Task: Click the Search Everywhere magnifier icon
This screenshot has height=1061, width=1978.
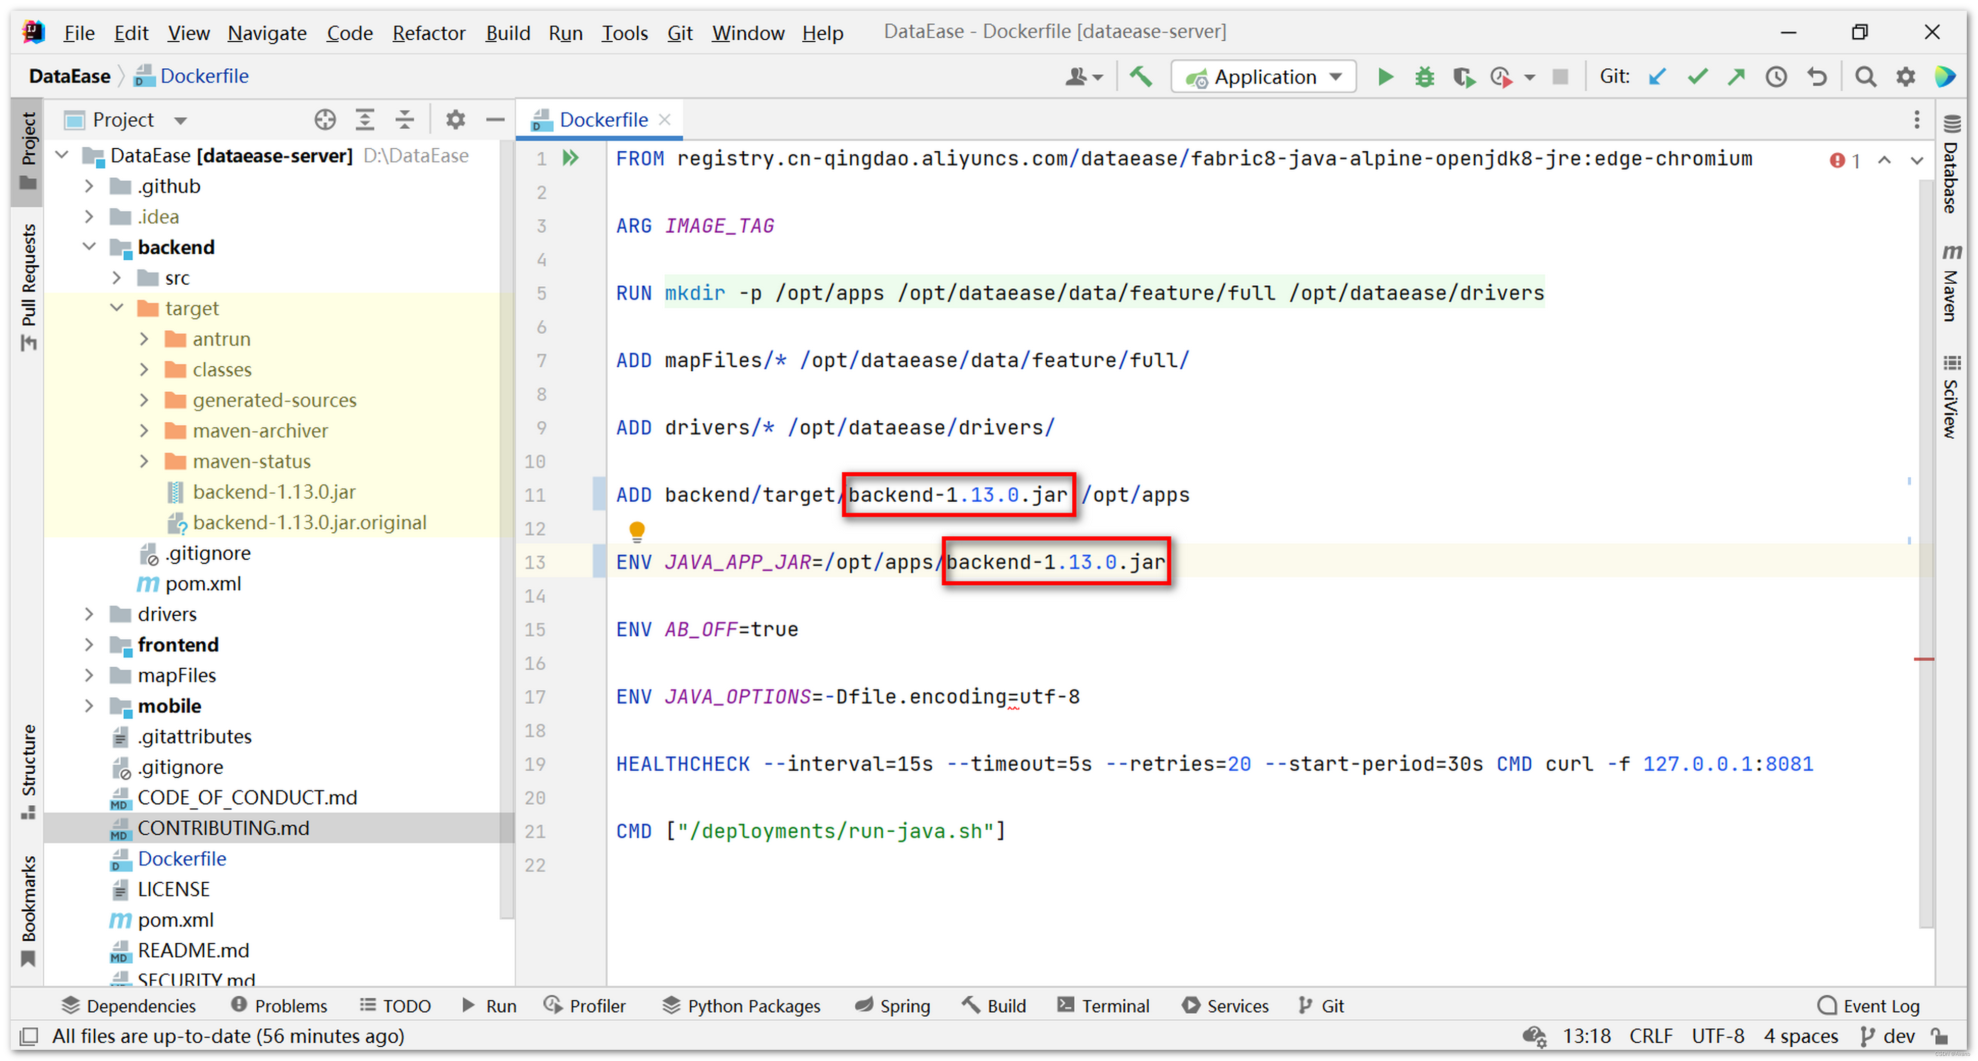Action: pyautogui.click(x=1865, y=77)
